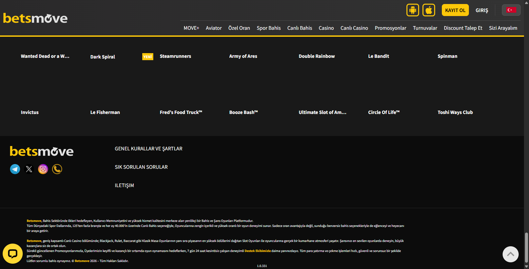Click the Betsmove logo in header
This screenshot has height=269, width=529.
35,18
